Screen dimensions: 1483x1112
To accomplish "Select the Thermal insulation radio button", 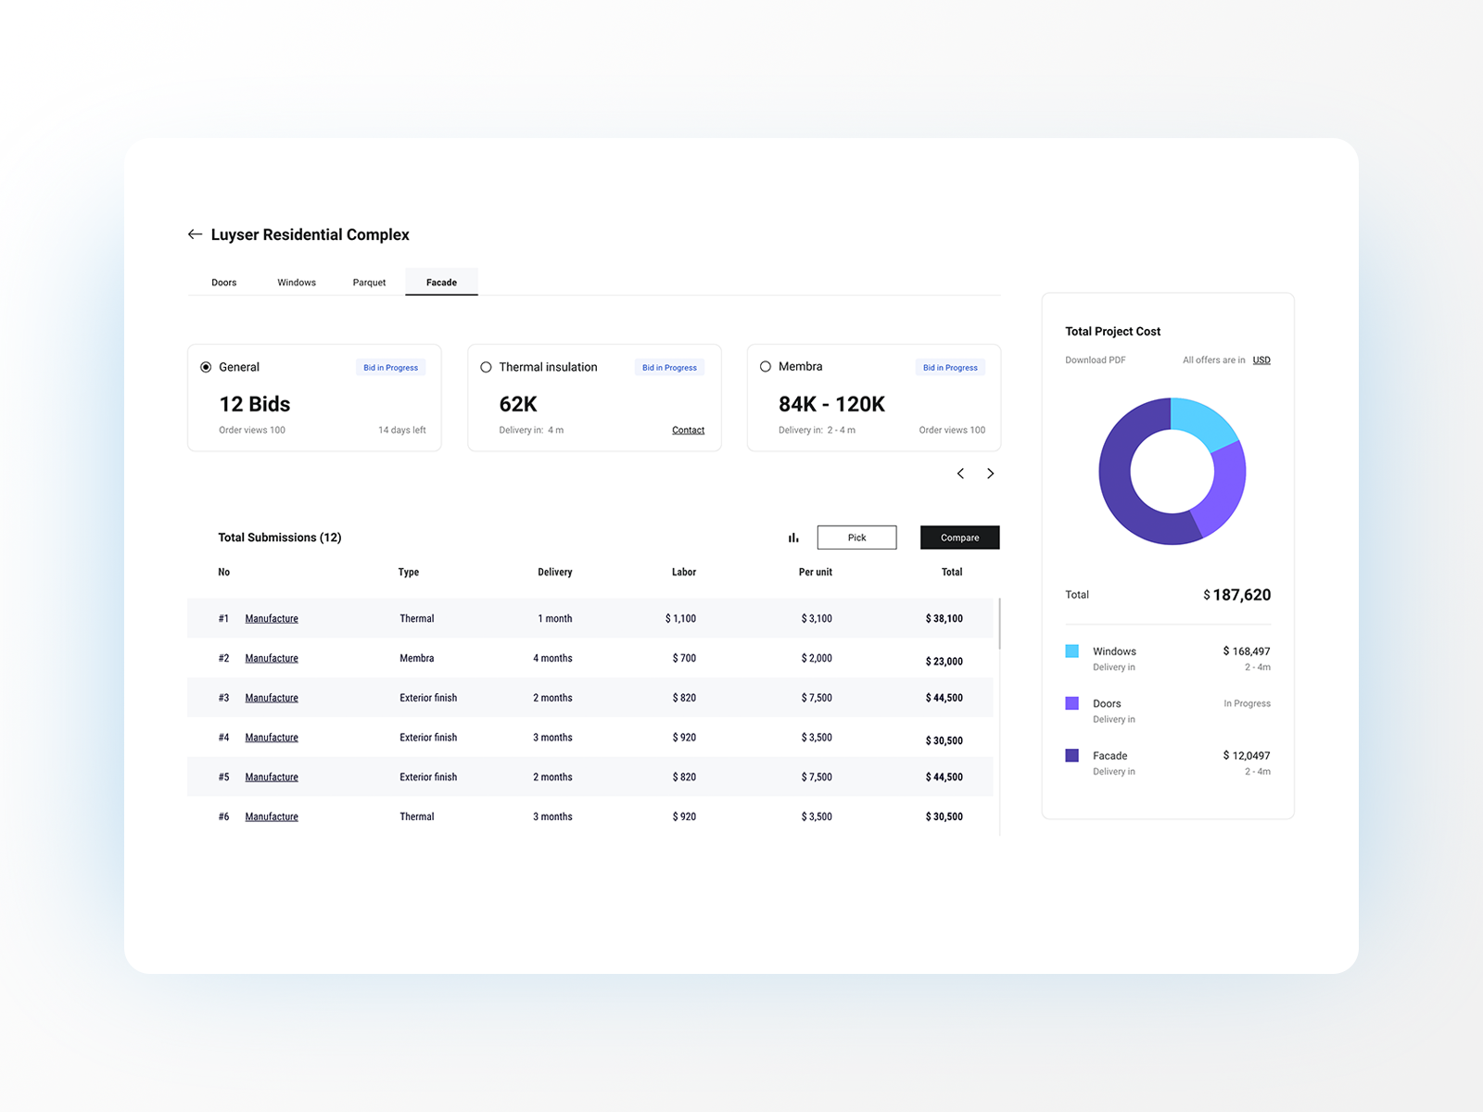I will pos(486,367).
